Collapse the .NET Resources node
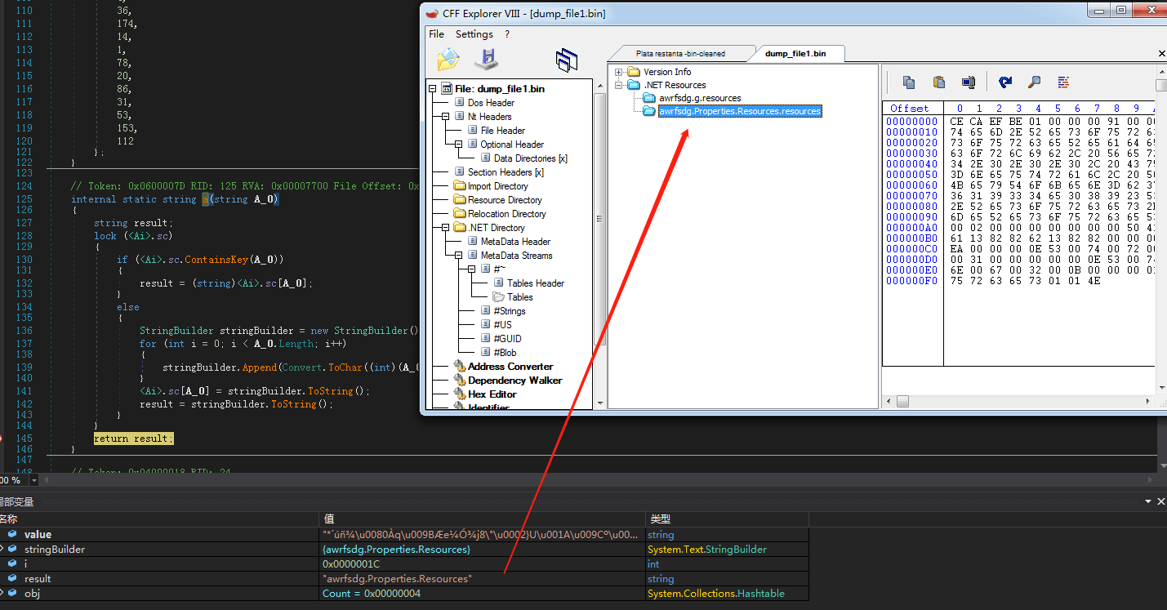1167x610 pixels. coord(619,85)
